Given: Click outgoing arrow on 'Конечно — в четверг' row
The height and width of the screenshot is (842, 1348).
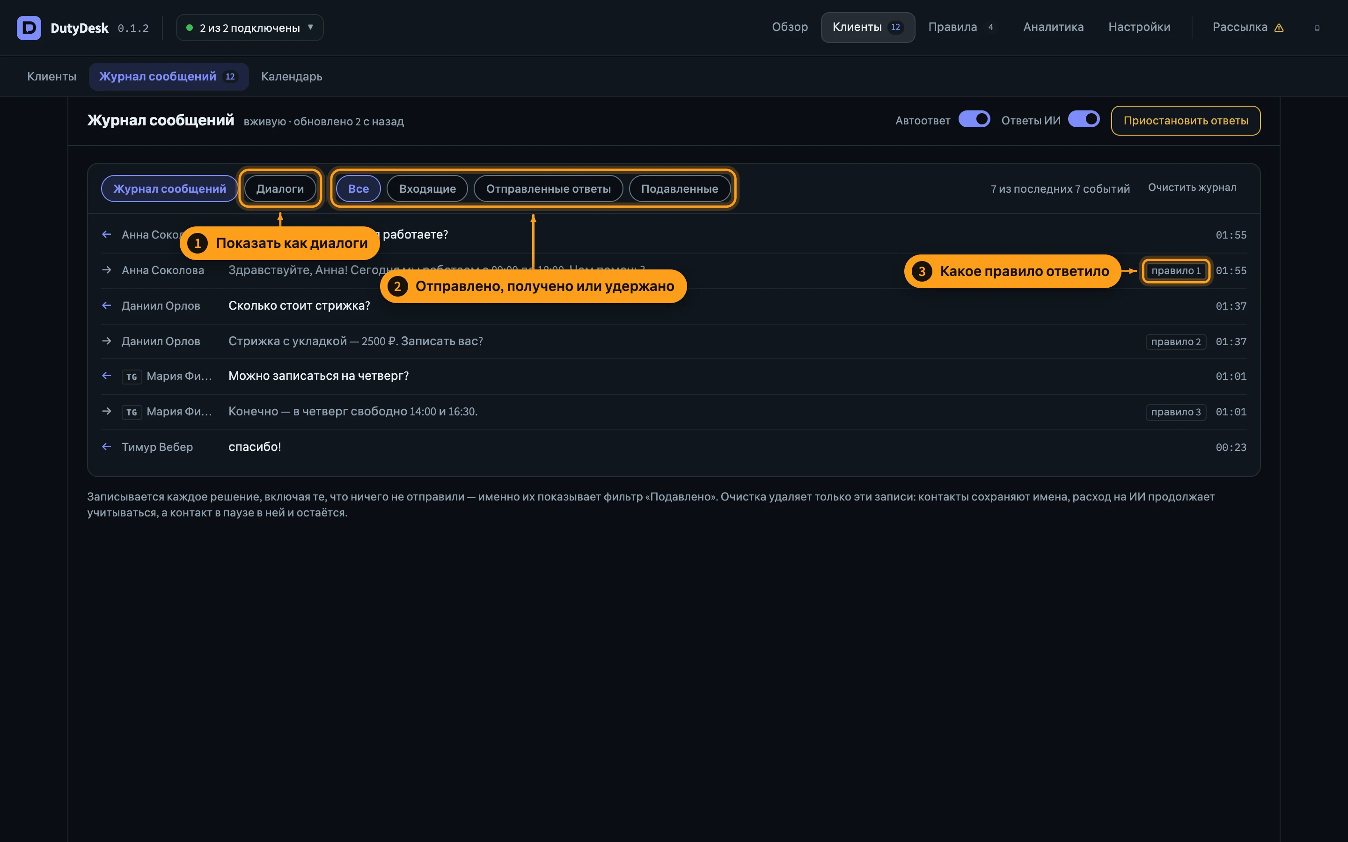Looking at the screenshot, I should (x=106, y=412).
